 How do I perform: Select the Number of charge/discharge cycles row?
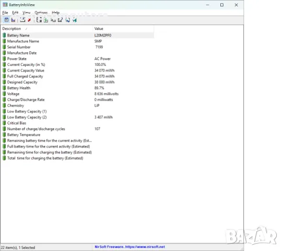78,129
